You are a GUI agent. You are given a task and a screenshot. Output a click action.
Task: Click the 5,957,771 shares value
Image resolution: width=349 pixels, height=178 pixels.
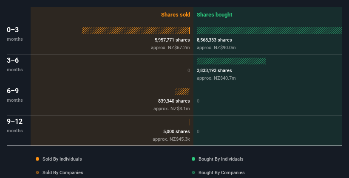[172, 40]
